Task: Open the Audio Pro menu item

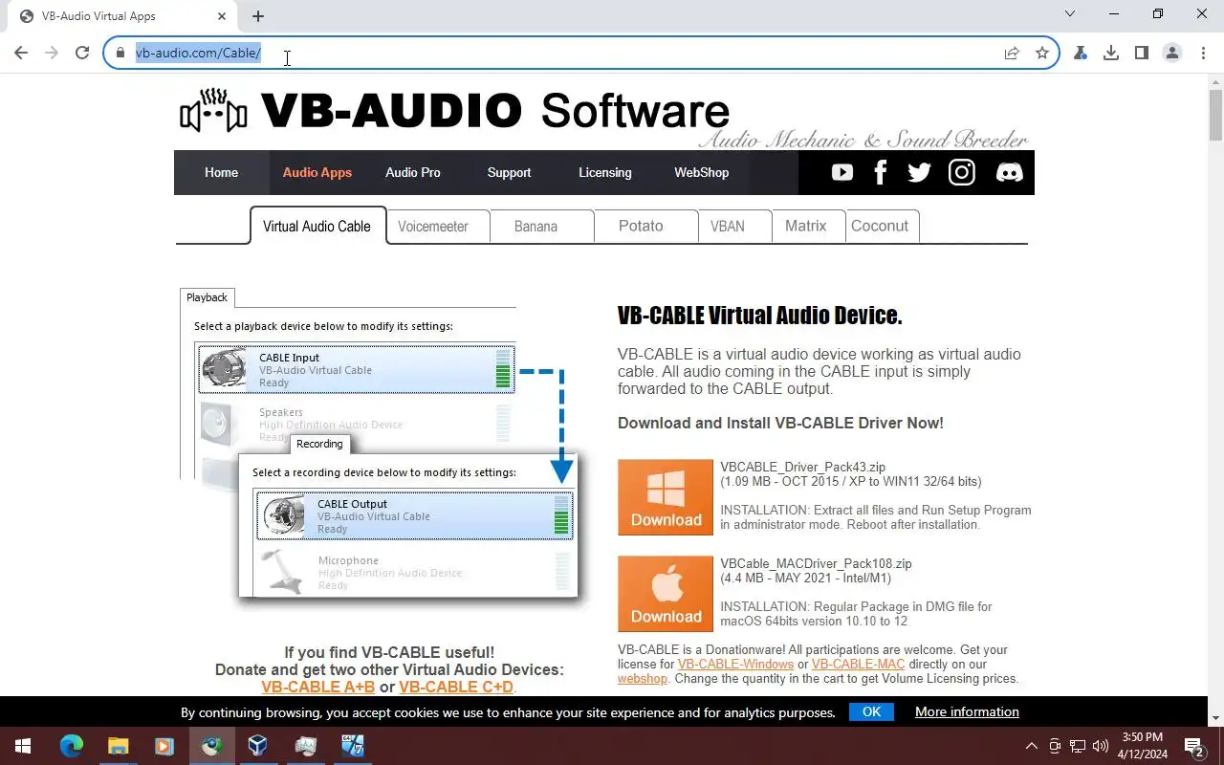Action: coord(413,172)
